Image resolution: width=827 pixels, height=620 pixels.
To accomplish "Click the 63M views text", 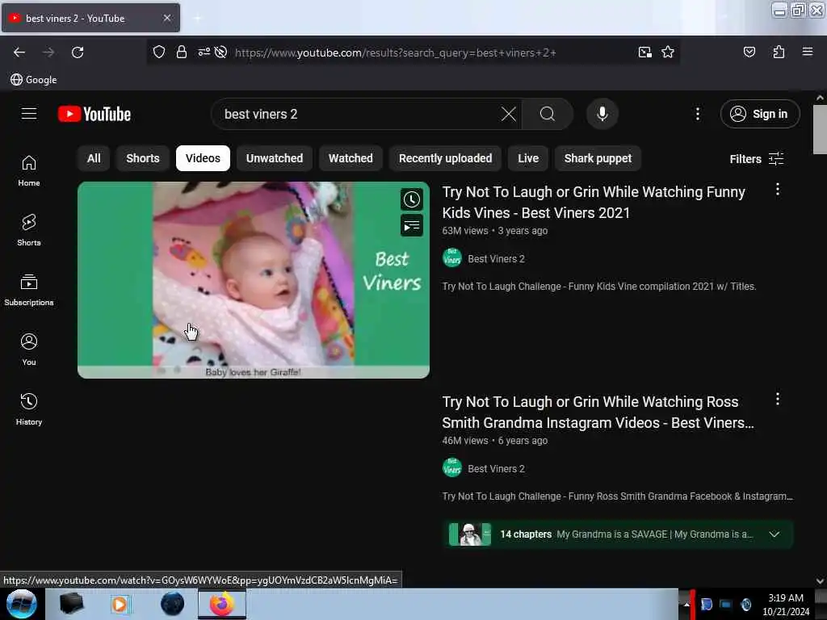I will (464, 231).
